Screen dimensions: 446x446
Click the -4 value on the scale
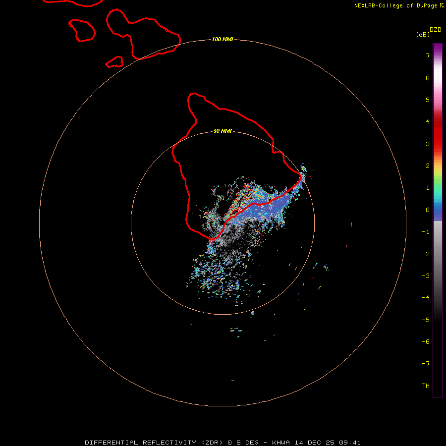426,298
